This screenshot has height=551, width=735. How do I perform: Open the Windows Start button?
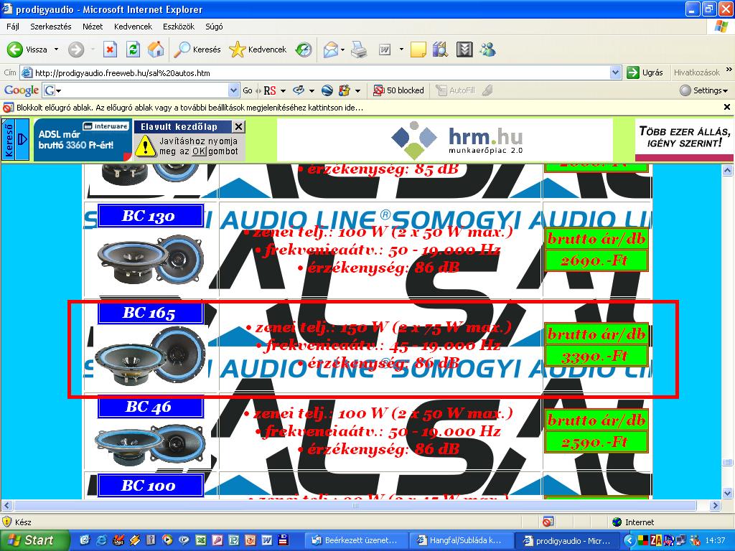coord(34,540)
